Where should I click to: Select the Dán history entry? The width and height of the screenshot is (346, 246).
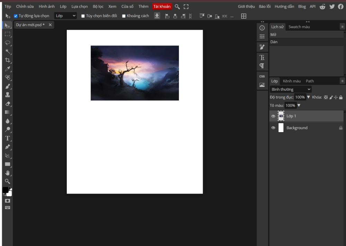click(x=274, y=42)
